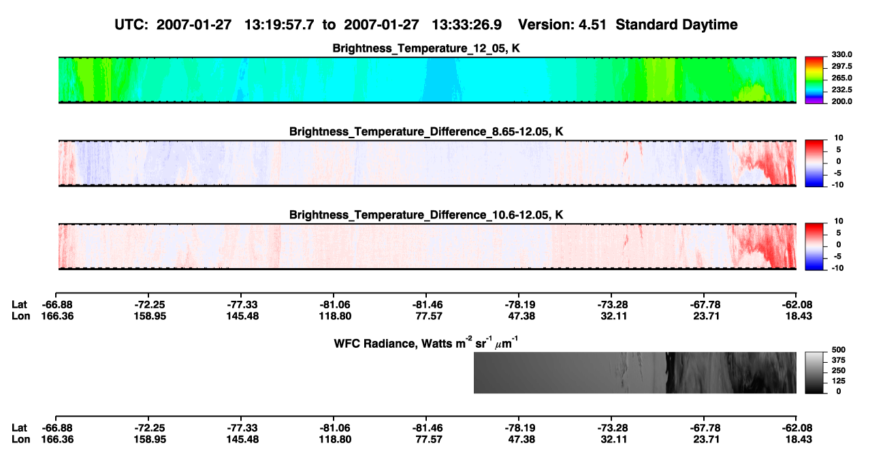The image size is (885, 454).
Task: Click the '265.0' colorbar label
Action: pos(842,78)
